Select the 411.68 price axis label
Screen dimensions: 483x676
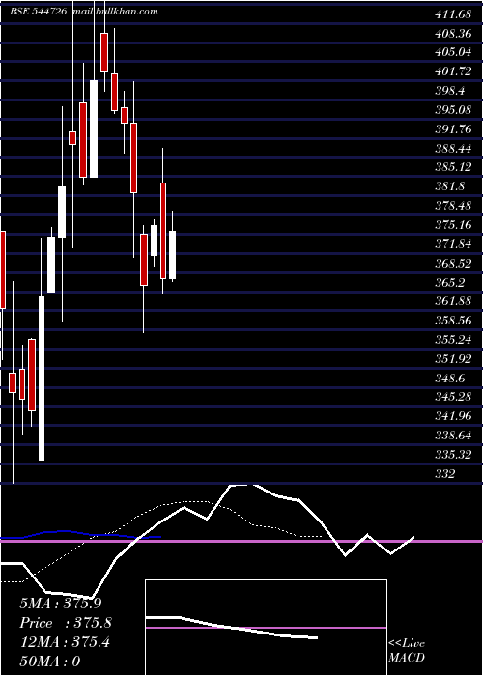point(453,14)
